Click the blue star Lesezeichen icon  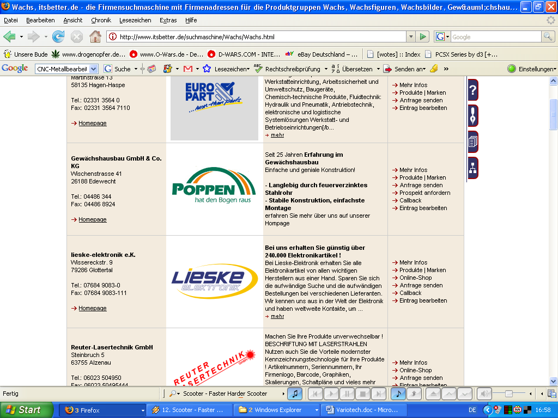207,69
